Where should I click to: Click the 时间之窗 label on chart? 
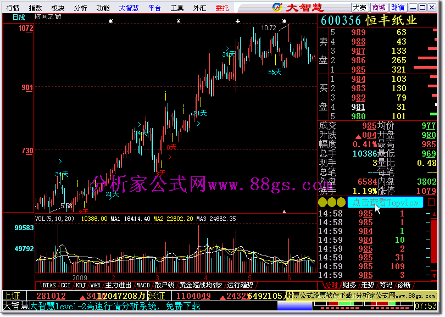click(x=48, y=16)
